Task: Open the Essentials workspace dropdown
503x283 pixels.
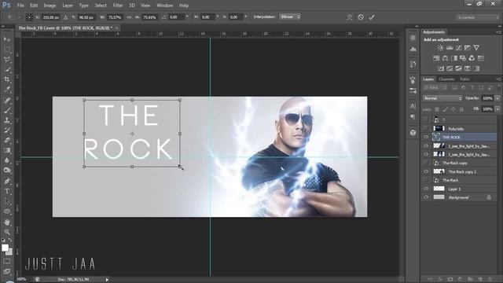Action: [477, 17]
